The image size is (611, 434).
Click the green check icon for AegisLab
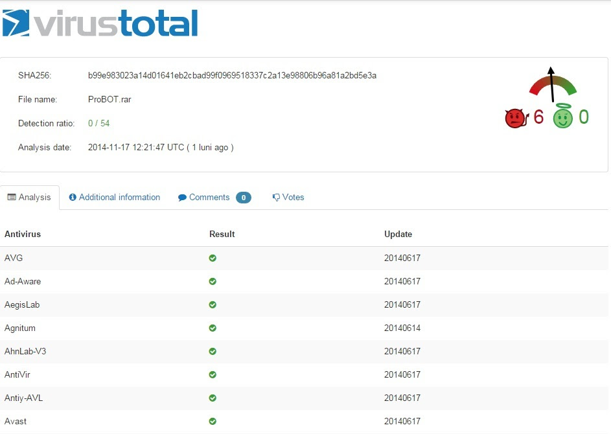pyautogui.click(x=213, y=304)
